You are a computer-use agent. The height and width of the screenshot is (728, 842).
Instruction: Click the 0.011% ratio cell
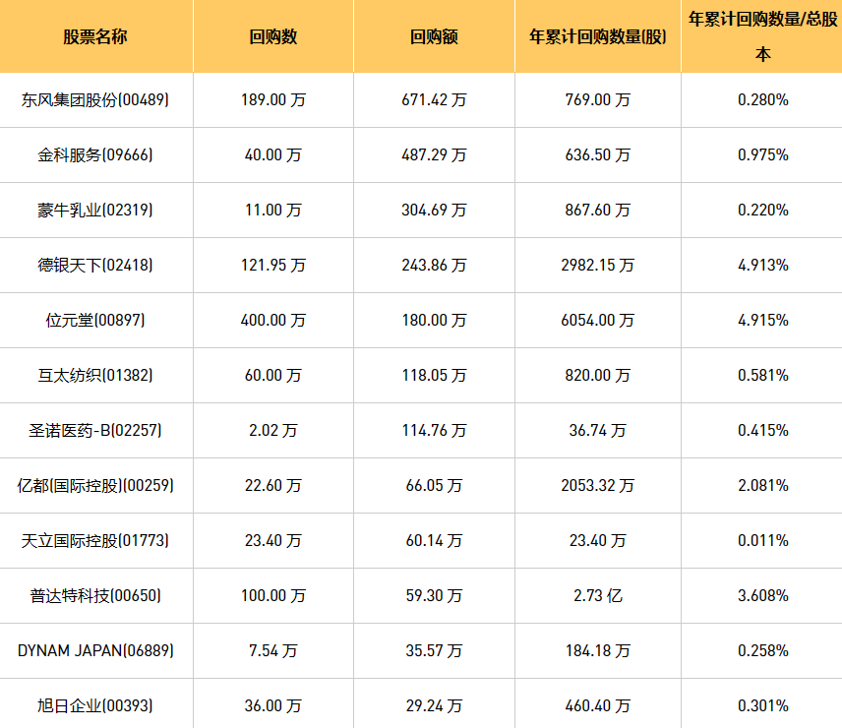pos(762,541)
